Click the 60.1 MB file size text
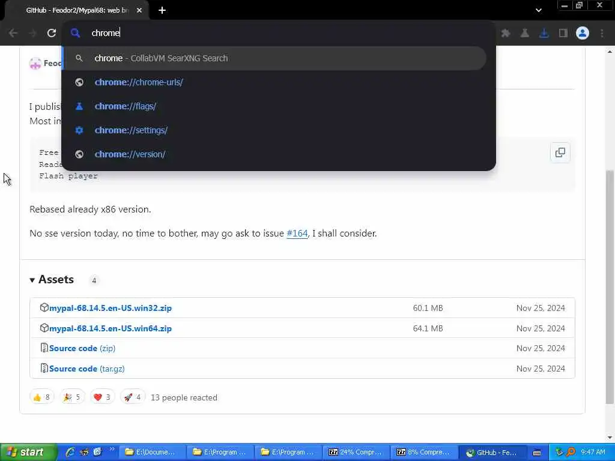Image resolution: width=615 pixels, height=461 pixels. point(428,308)
